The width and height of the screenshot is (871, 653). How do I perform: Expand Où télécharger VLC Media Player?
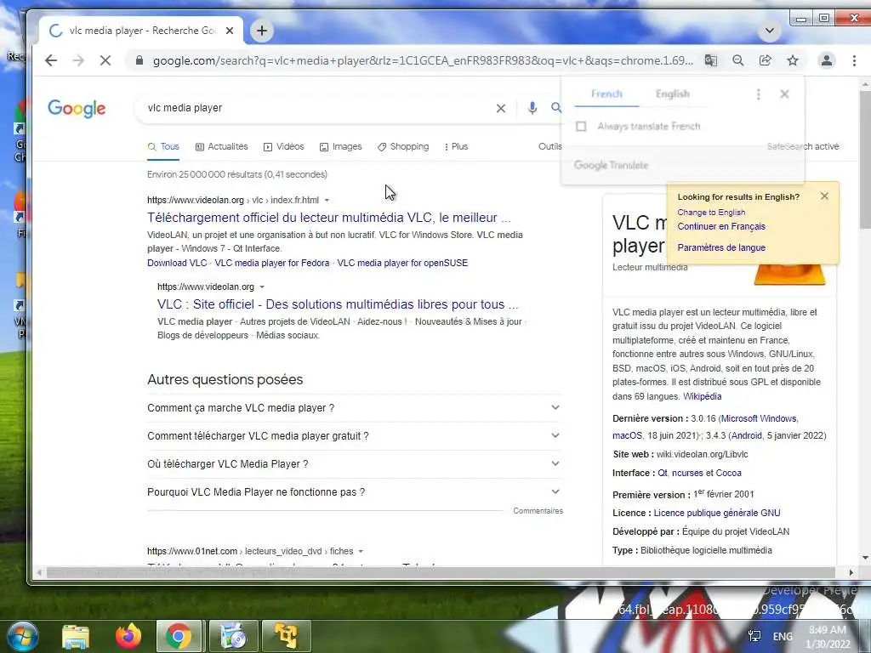(x=354, y=463)
